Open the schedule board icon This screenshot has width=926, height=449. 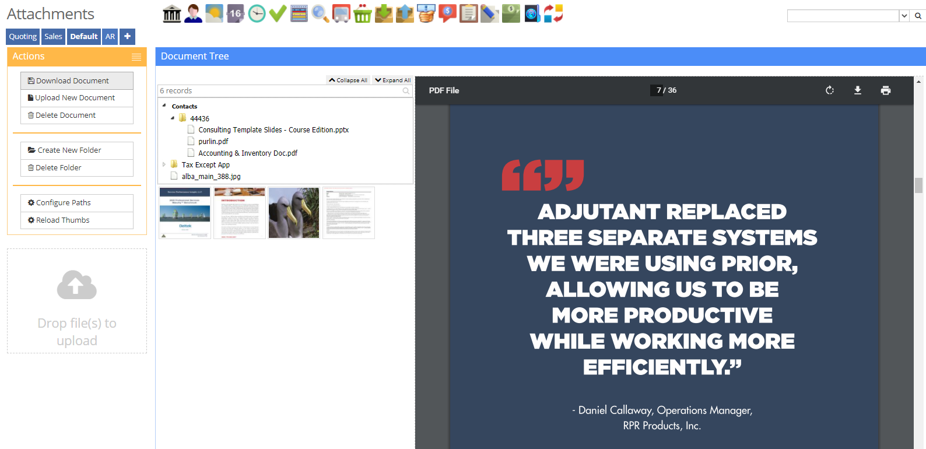pos(299,13)
